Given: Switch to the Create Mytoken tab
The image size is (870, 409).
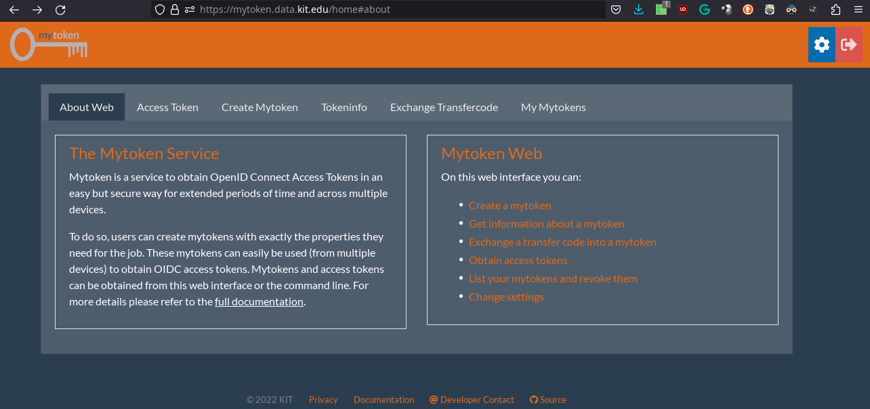Looking at the screenshot, I should [260, 107].
